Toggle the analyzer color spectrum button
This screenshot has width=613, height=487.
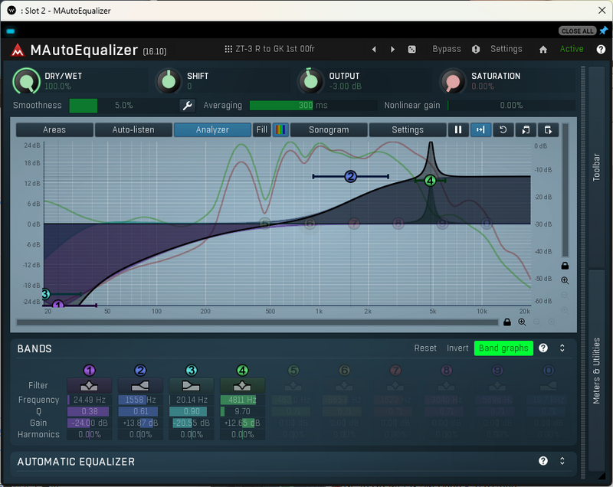tap(280, 129)
